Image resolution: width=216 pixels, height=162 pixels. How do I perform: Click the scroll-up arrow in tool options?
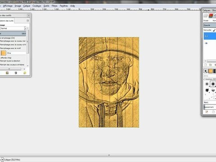(x=28, y=28)
